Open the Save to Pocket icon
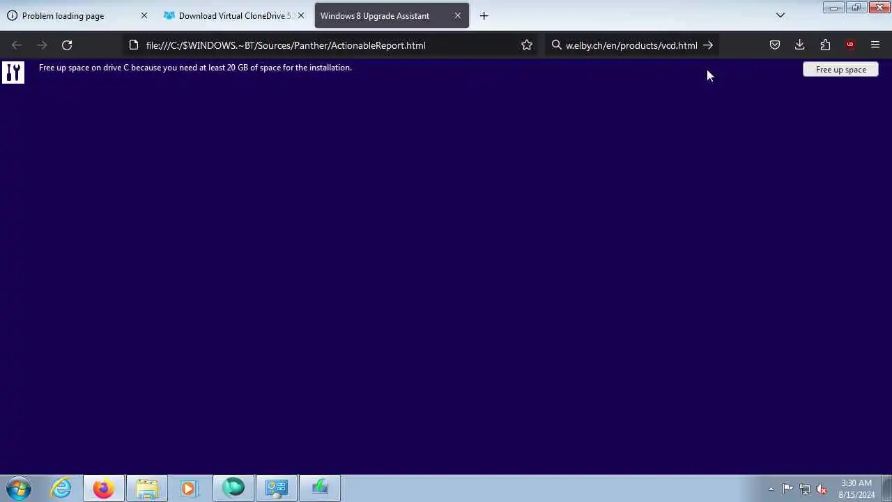892x502 pixels. [774, 45]
